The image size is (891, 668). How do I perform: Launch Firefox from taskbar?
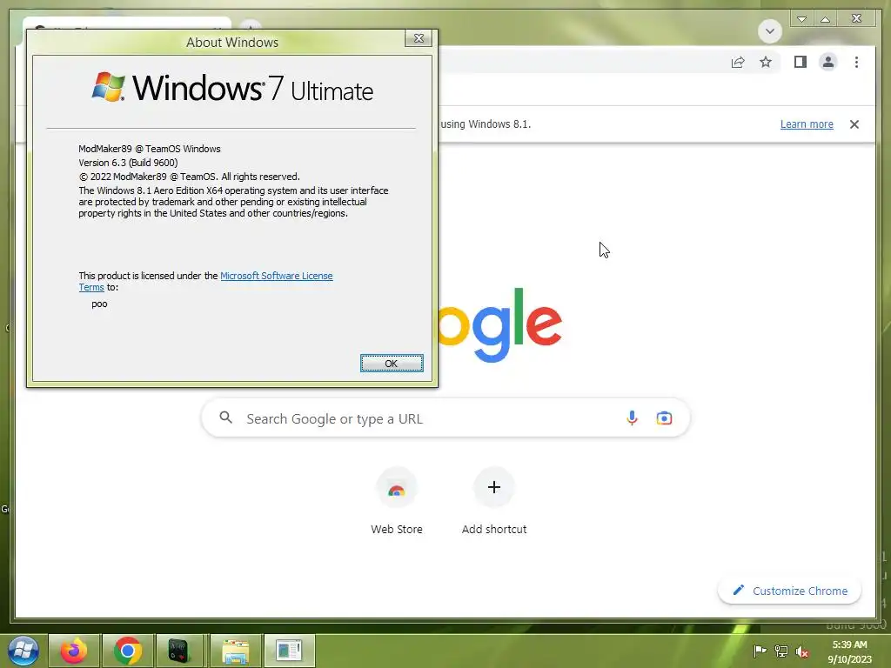click(74, 651)
